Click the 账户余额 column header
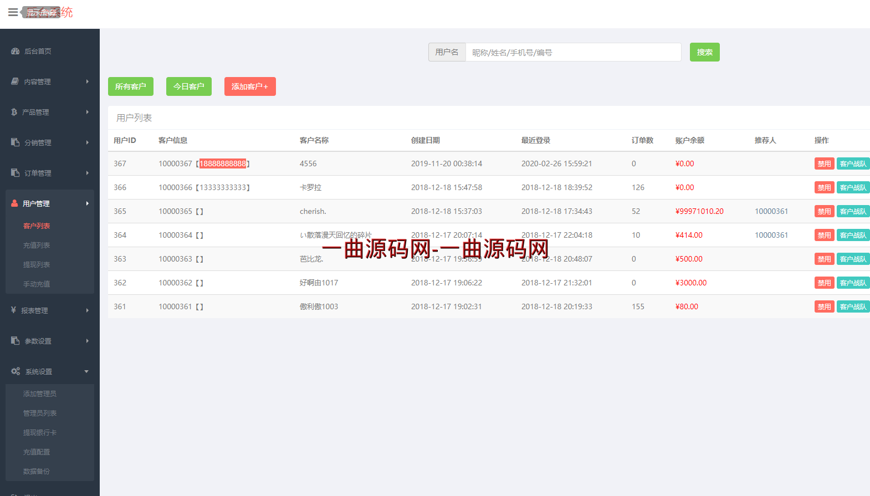 690,140
